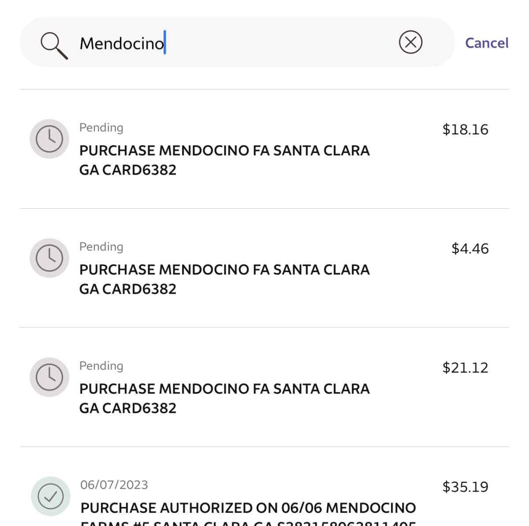The image size is (529, 526).
Task: Select the $4.46 amount
Action: pyautogui.click(x=470, y=249)
